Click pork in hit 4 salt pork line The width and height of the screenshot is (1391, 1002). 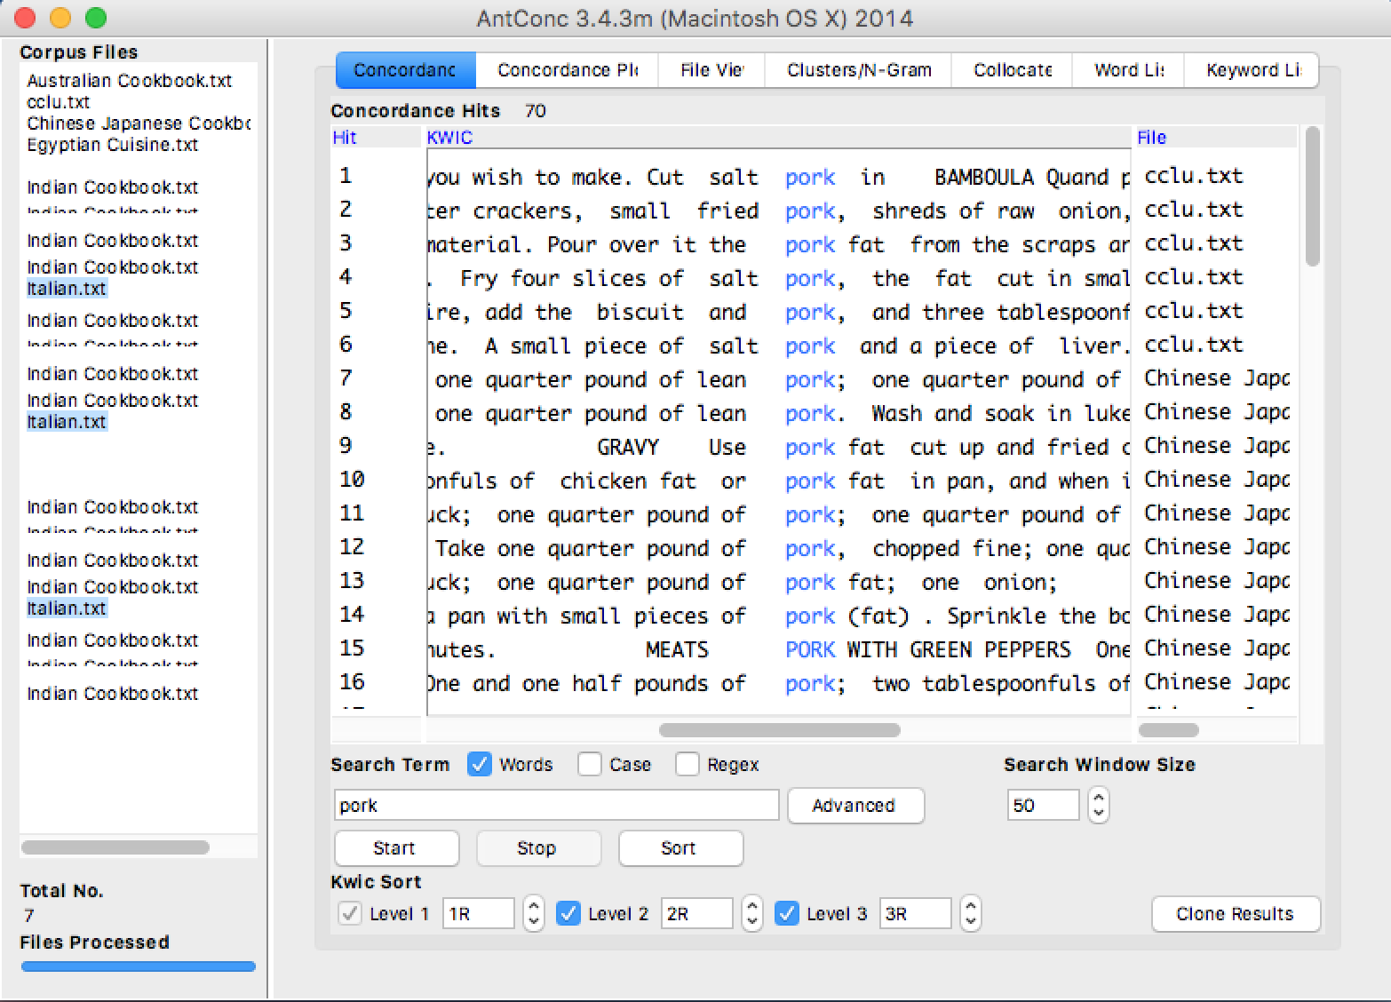[810, 279]
